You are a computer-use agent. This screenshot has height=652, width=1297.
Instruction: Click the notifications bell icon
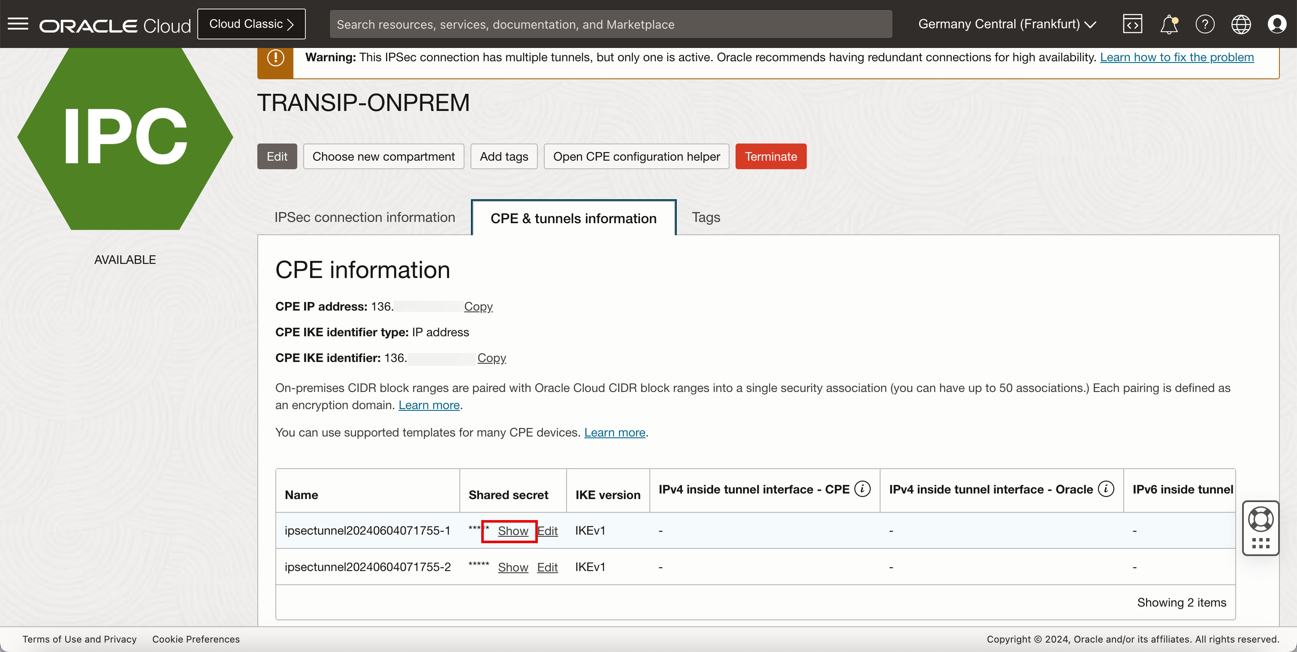pos(1170,23)
